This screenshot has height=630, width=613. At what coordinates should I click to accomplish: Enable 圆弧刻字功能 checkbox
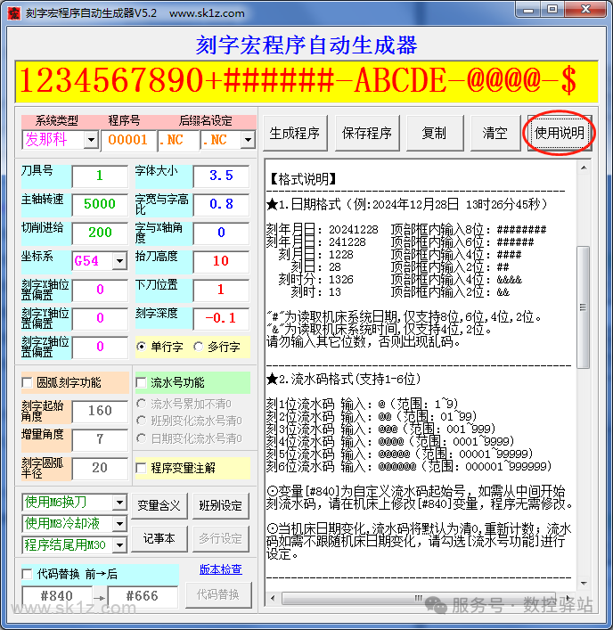point(27,382)
